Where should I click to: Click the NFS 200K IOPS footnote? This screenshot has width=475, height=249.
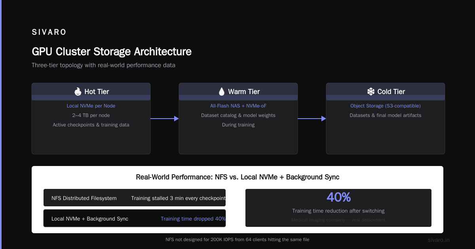(237, 240)
